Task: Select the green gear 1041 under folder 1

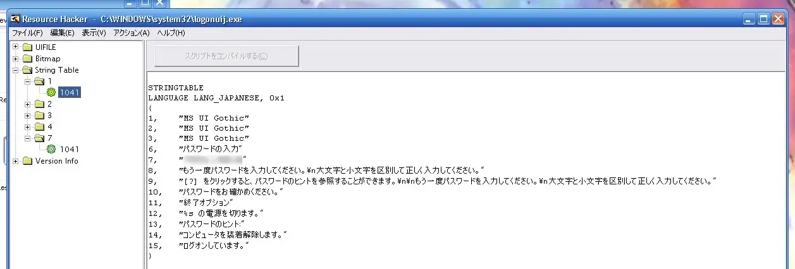Action: tap(51, 92)
